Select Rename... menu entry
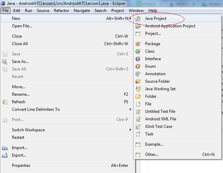 coord(67,94)
